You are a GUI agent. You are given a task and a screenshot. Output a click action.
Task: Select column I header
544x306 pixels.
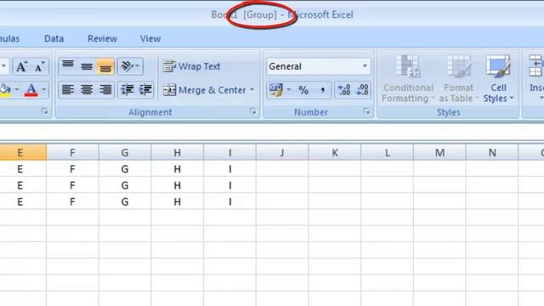point(229,152)
